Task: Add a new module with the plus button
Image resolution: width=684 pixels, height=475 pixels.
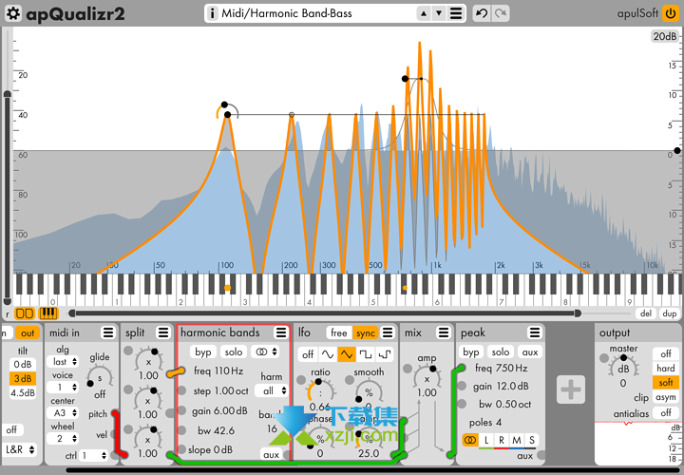Action: [571, 389]
